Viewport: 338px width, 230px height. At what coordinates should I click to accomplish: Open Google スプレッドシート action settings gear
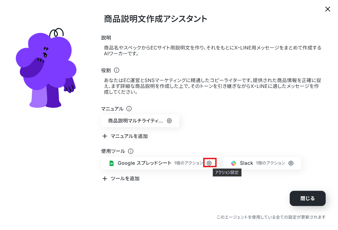pos(209,163)
